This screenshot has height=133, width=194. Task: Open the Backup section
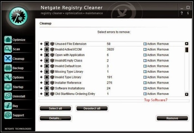tap(18, 68)
